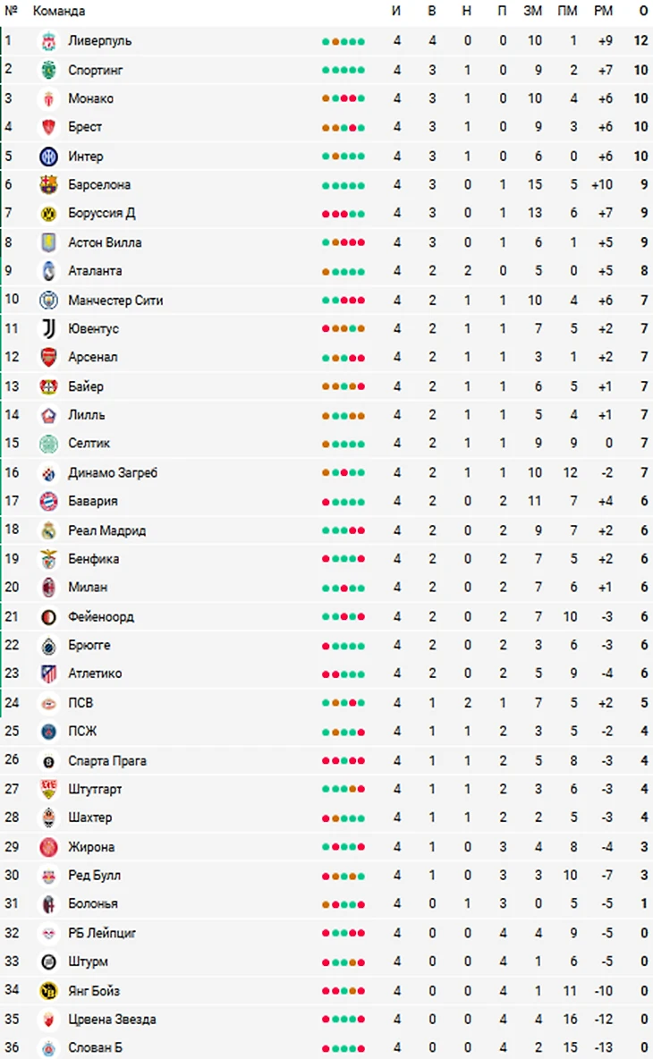
Task: Click Liverpool's recent form dots
Action: [x=343, y=41]
